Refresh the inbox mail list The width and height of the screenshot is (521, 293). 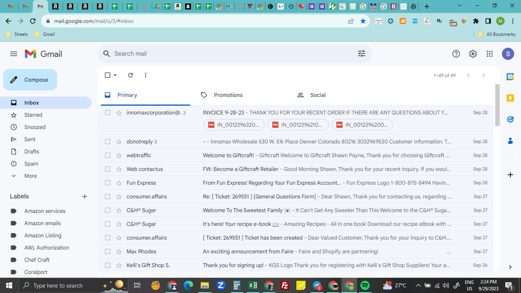pos(130,75)
